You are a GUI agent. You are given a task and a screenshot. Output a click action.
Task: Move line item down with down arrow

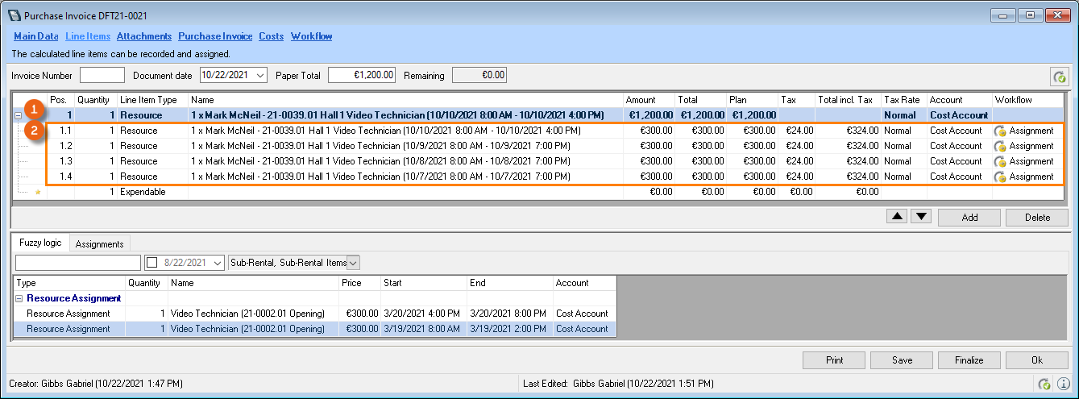click(921, 216)
